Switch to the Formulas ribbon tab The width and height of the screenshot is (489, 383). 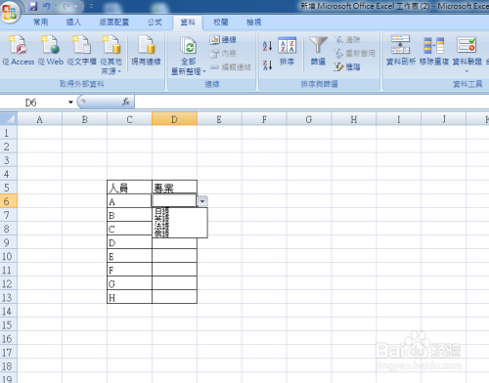[x=155, y=22]
